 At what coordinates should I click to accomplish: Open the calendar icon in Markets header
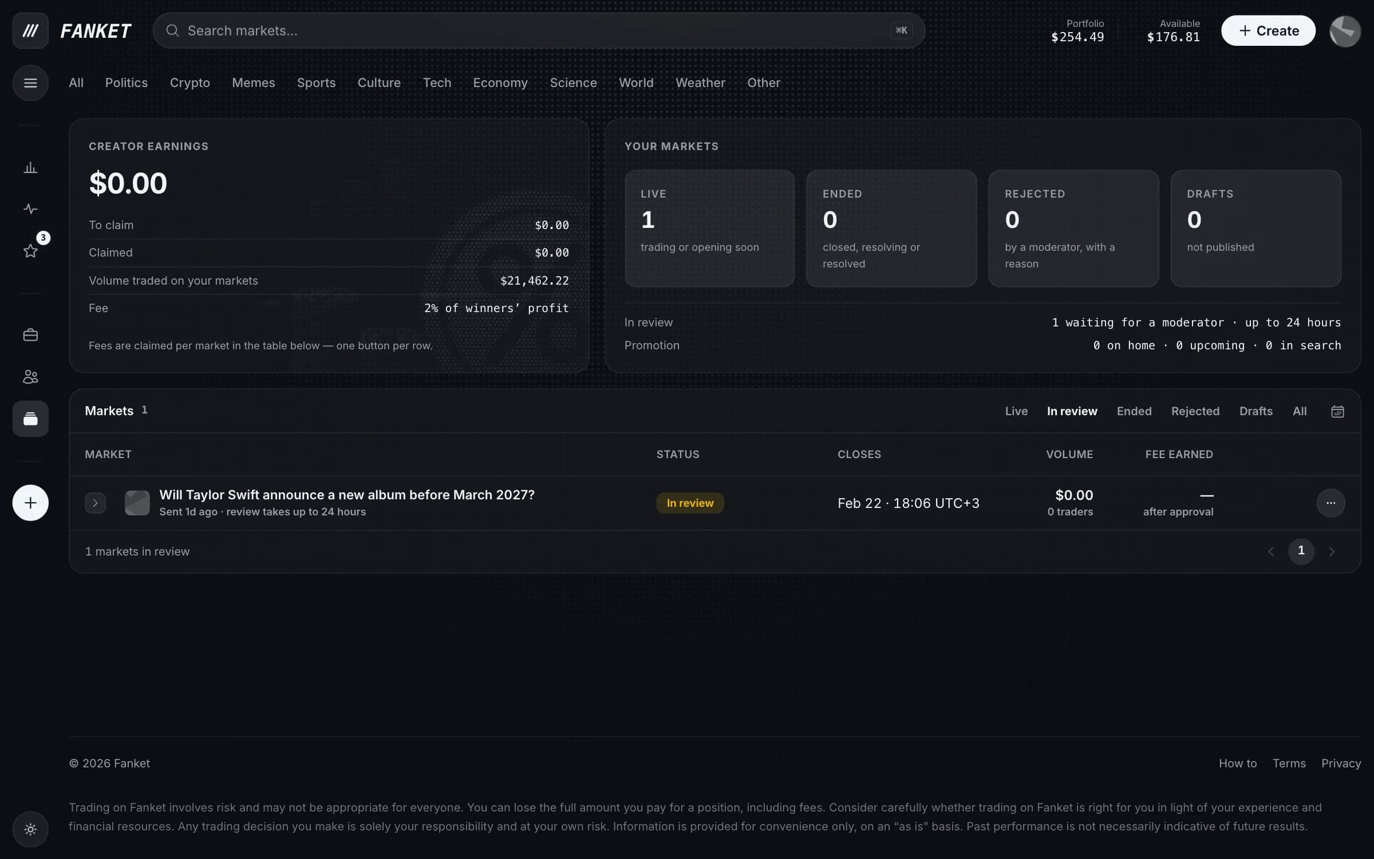pos(1337,411)
